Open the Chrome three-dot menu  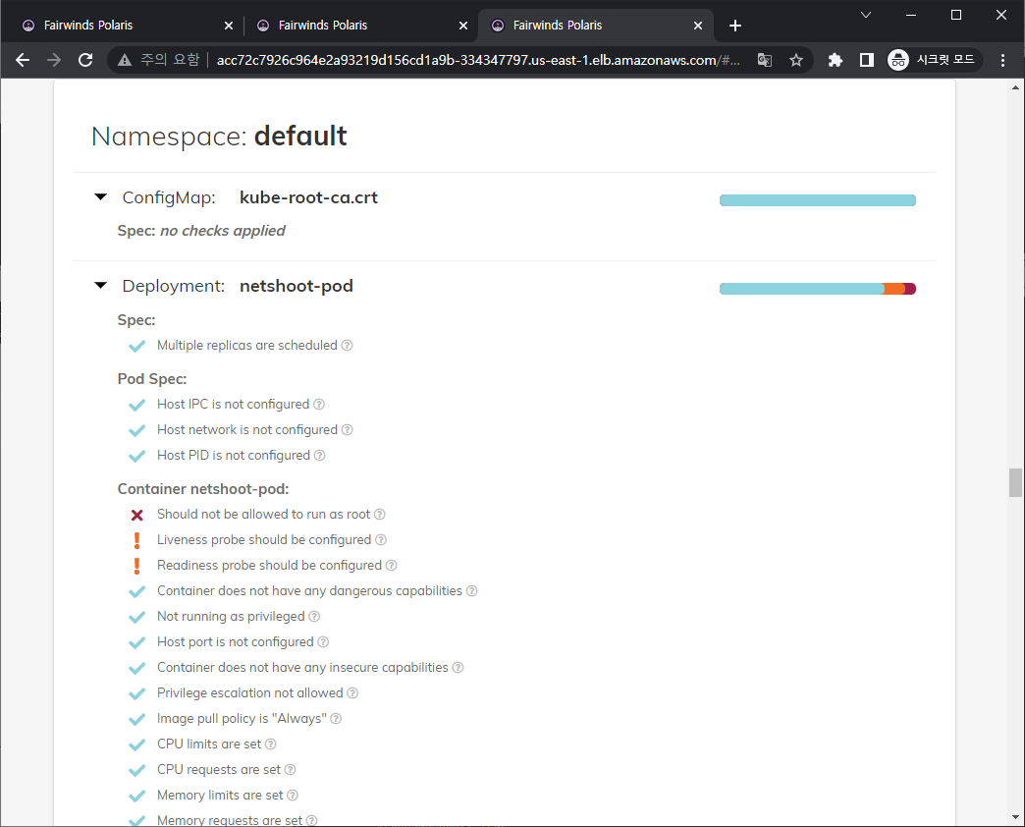1002,60
